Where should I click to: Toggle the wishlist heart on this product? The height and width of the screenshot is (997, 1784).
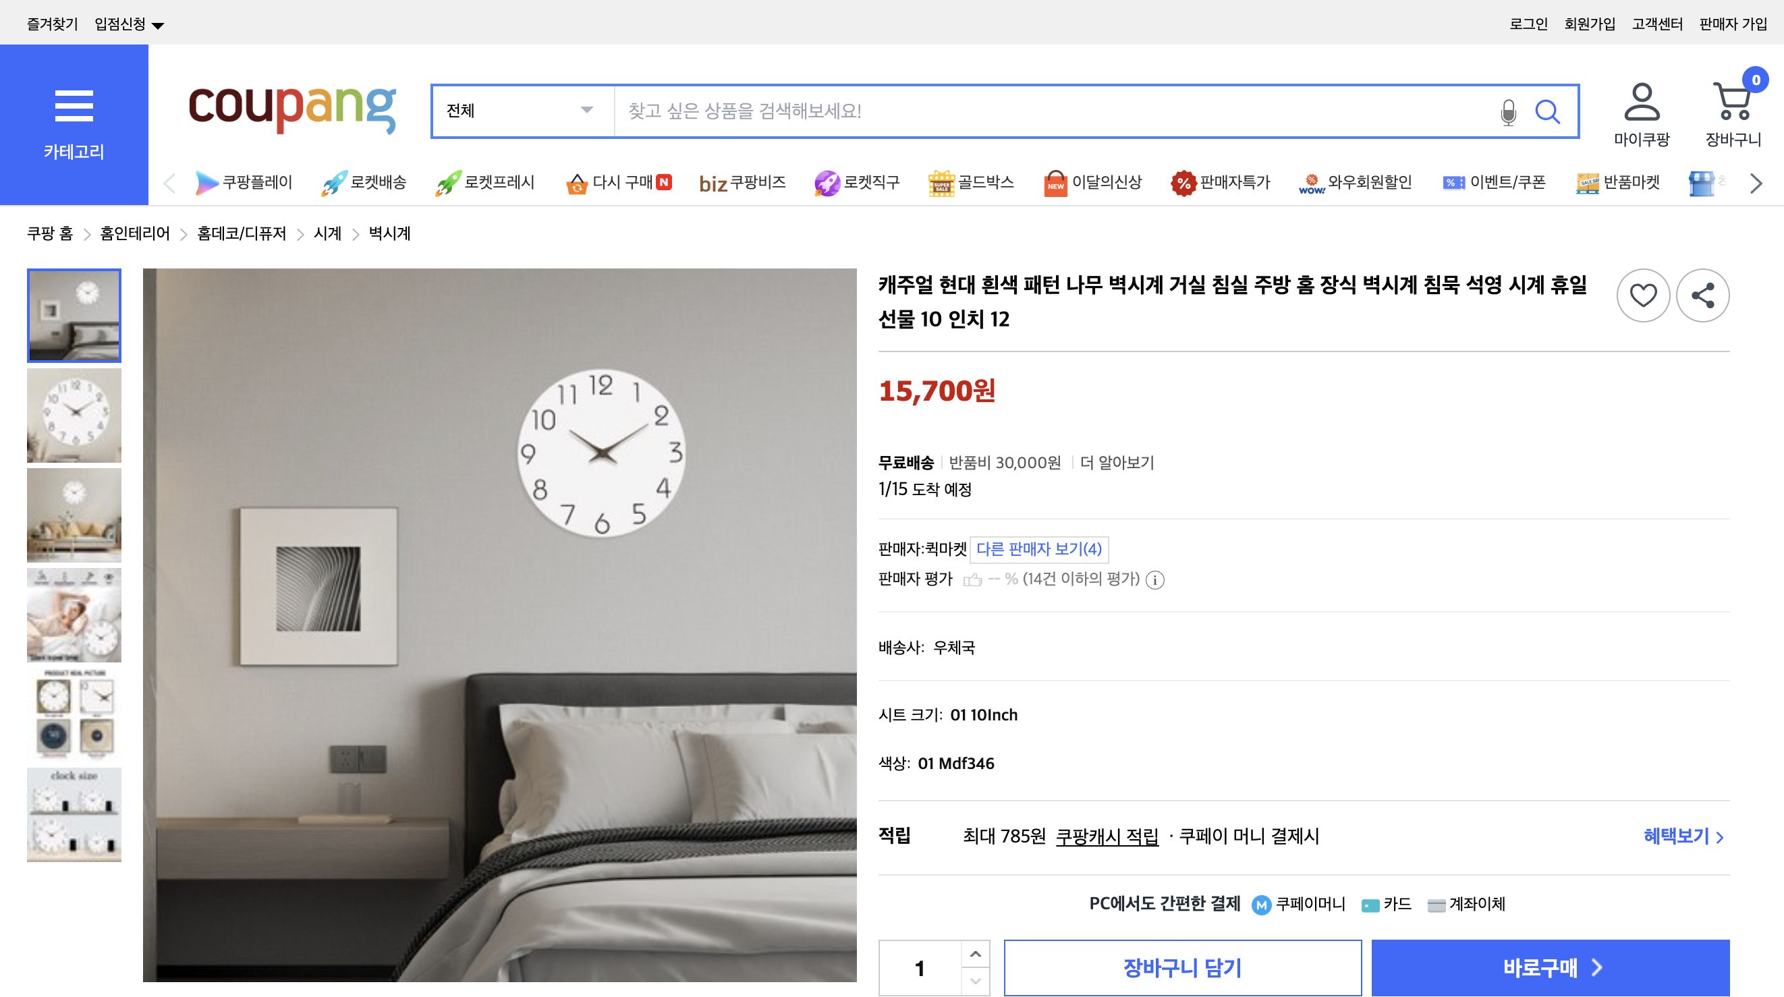coord(1643,295)
